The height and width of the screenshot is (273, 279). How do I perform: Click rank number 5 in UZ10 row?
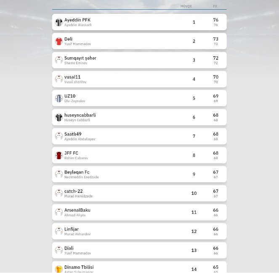(194, 98)
